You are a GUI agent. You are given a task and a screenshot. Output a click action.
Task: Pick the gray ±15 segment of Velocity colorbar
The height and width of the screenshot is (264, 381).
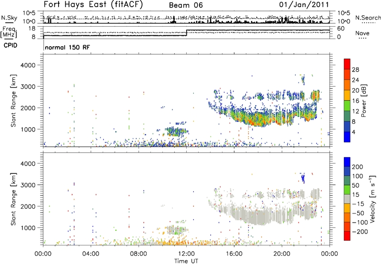point(347,199)
